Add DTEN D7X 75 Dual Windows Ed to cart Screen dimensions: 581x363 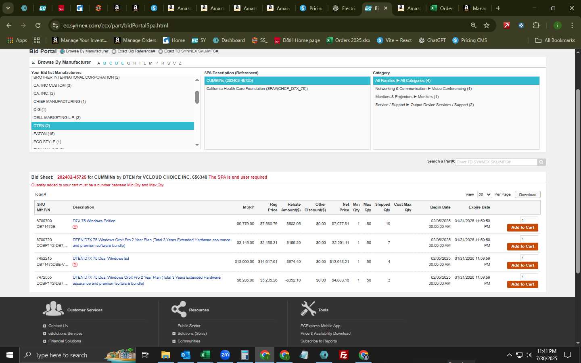point(522,265)
